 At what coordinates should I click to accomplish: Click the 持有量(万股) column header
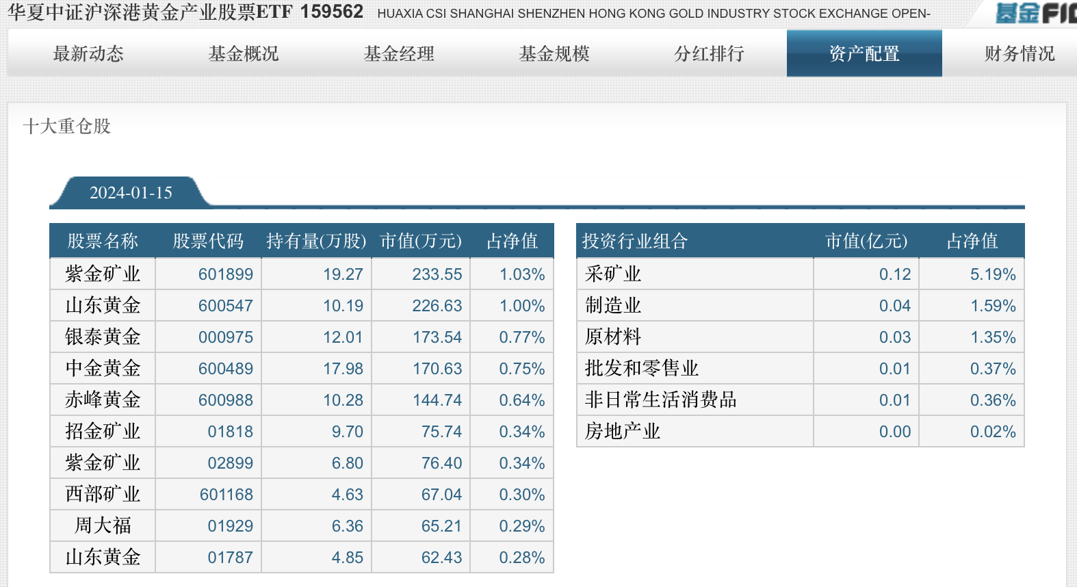click(316, 241)
